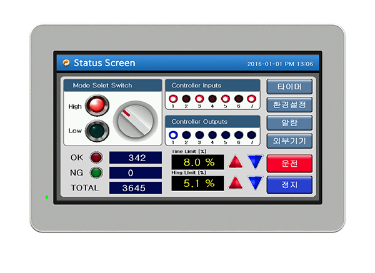Click the orange logo beside Status Screen title

click(x=66, y=63)
